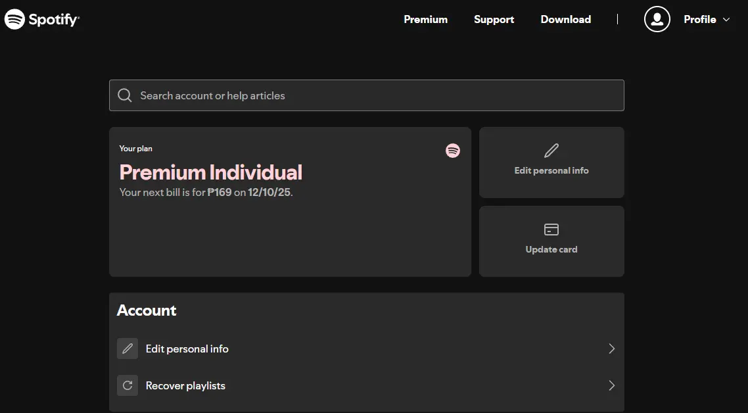The image size is (748, 413).
Task: Open the Edit personal info row chevron
Action: (611, 349)
